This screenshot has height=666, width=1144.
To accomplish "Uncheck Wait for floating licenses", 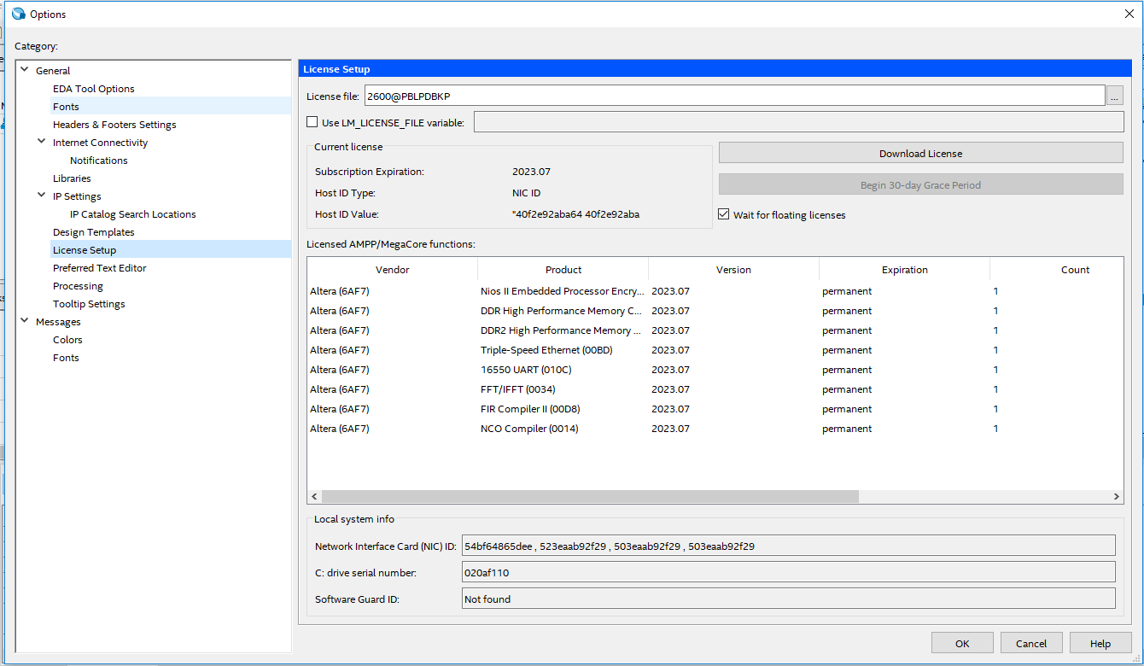I will (724, 214).
